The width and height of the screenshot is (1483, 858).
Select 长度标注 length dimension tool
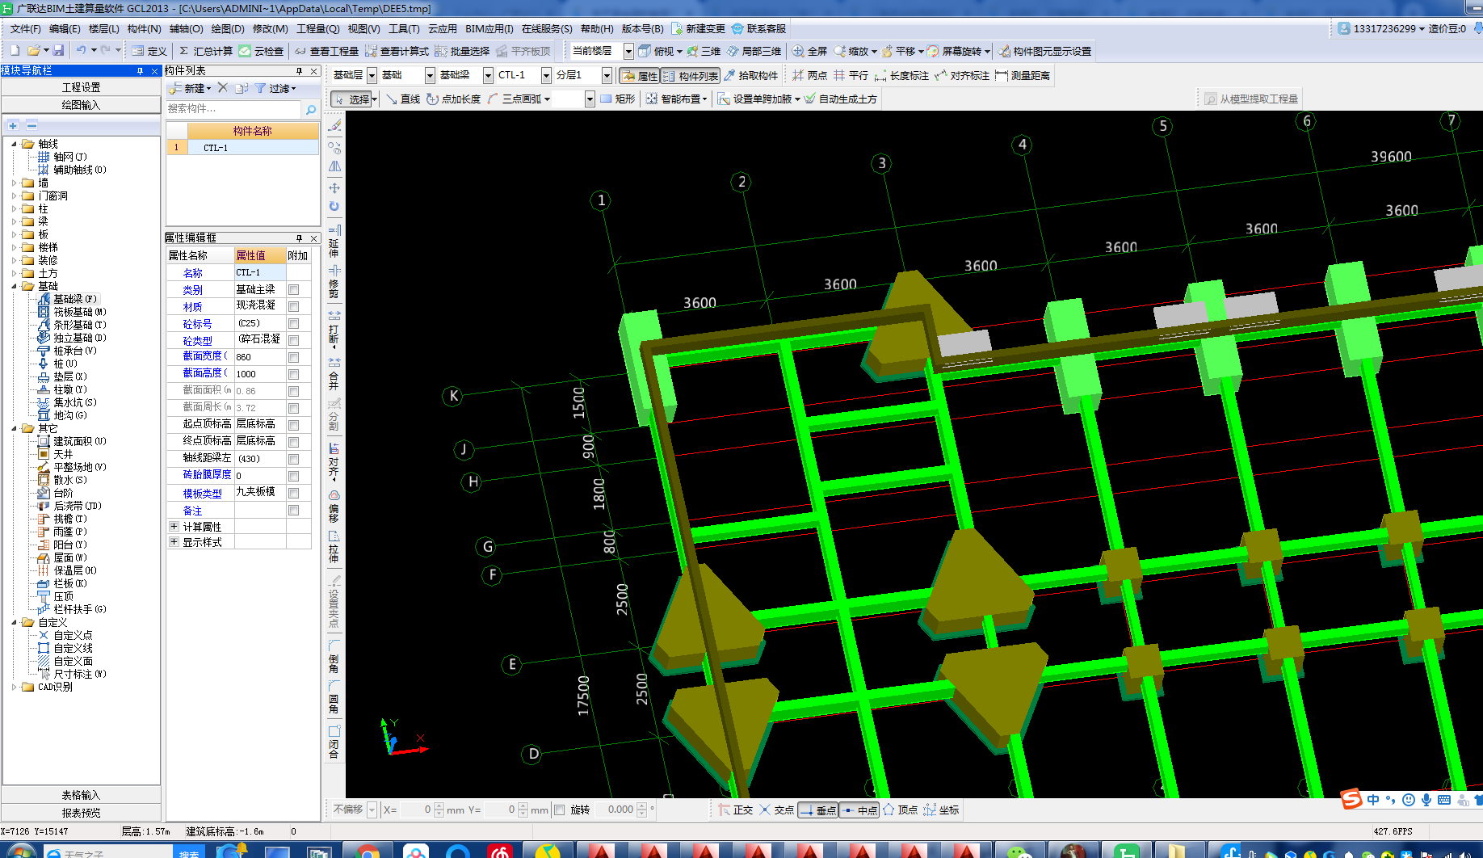coord(901,75)
